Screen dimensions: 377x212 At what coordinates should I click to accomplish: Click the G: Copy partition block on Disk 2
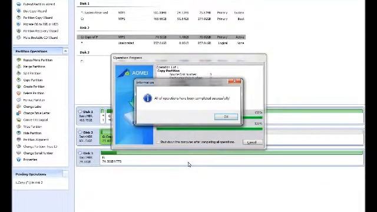click(x=106, y=137)
